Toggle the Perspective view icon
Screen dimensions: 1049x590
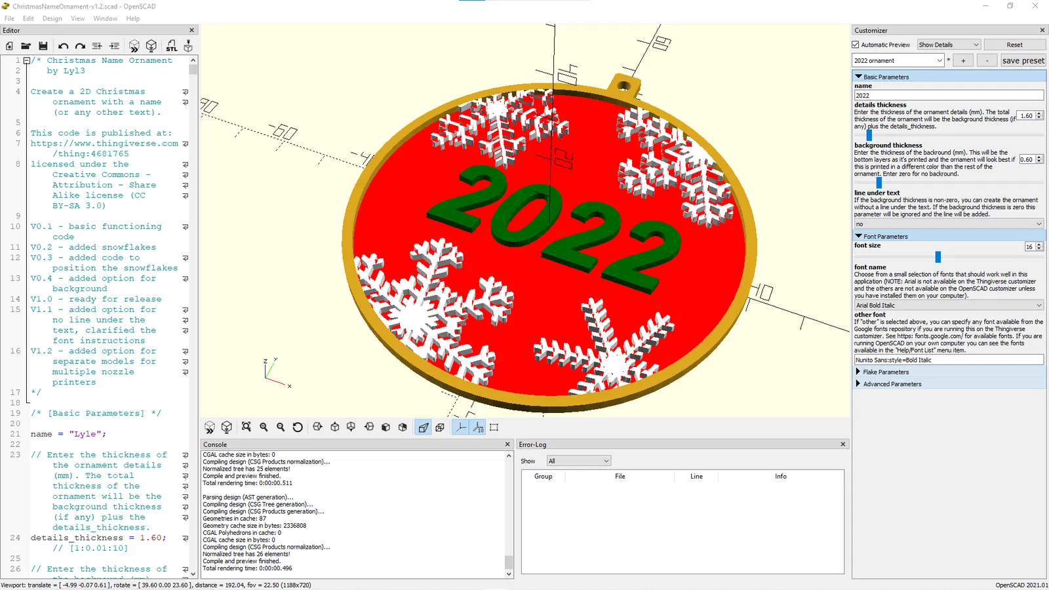pyautogui.click(x=424, y=427)
